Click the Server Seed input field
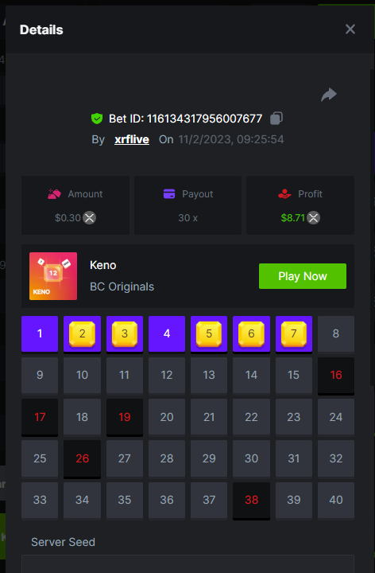 [187, 564]
